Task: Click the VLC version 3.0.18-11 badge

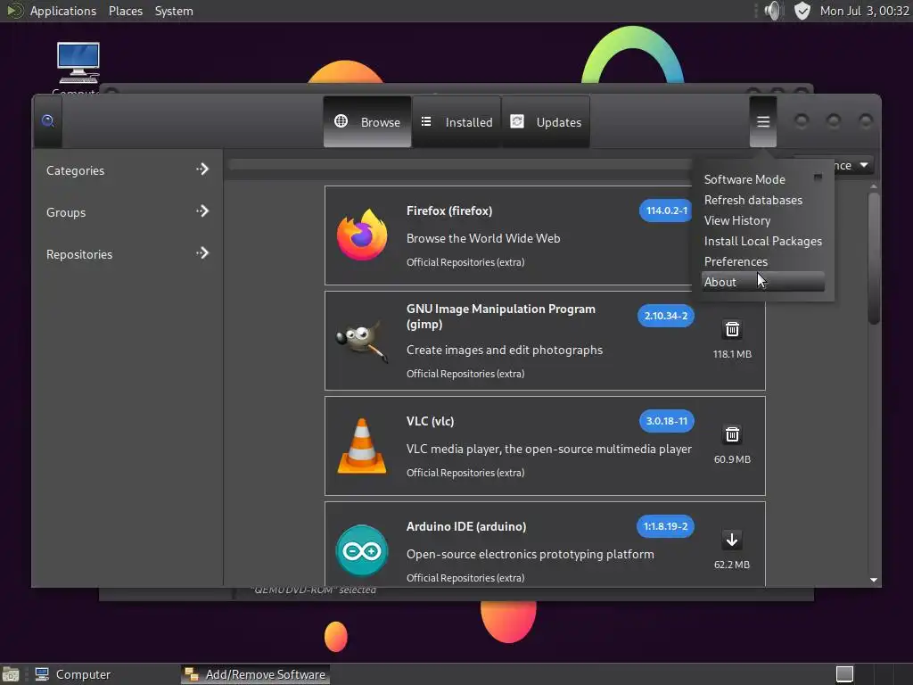Action: [x=666, y=421]
